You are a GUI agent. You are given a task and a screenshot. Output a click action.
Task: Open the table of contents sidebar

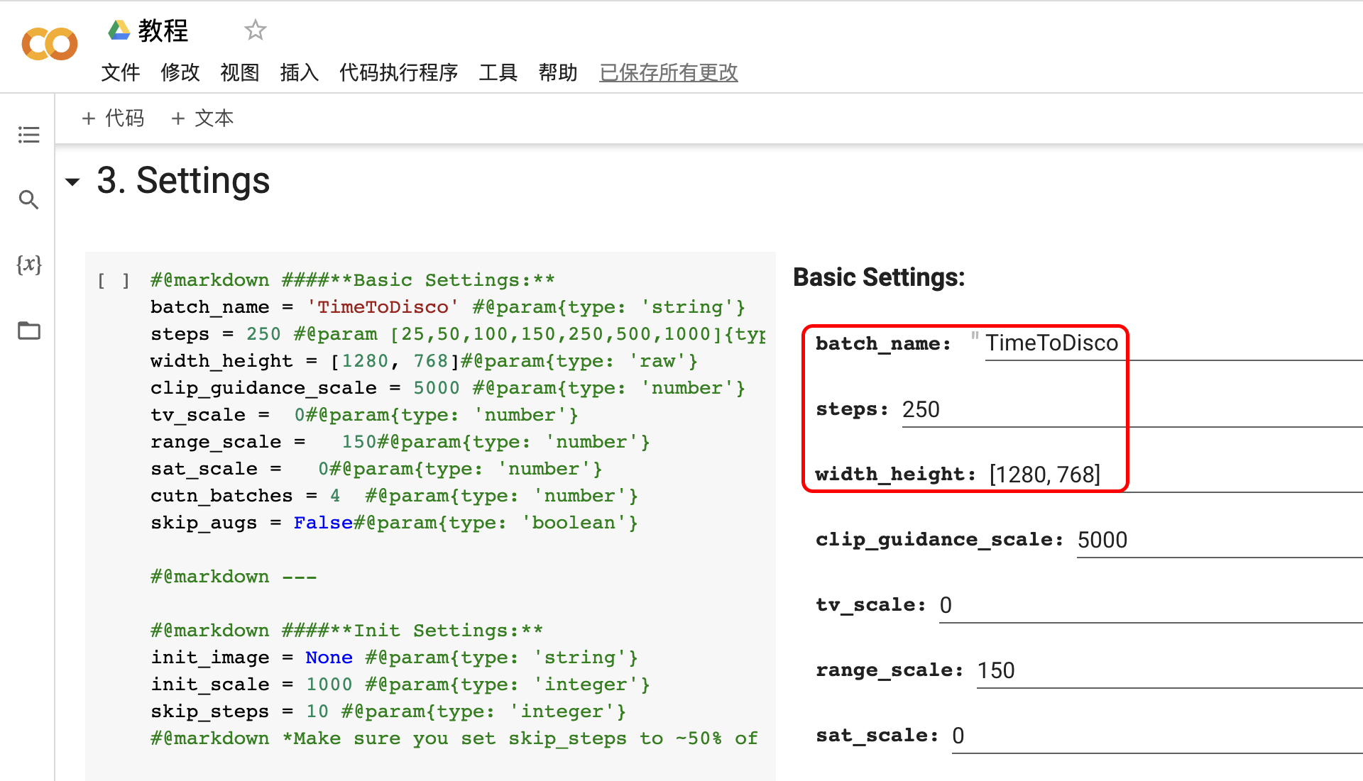click(x=28, y=135)
